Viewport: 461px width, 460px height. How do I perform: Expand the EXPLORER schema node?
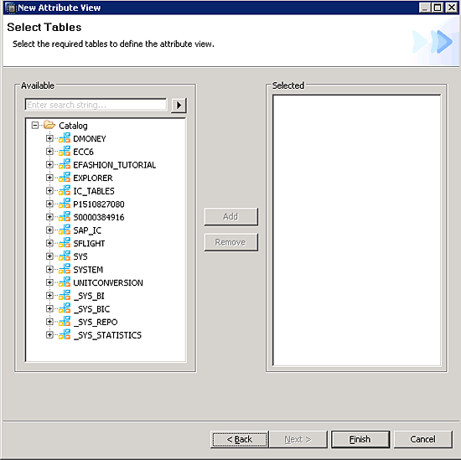click(x=49, y=178)
